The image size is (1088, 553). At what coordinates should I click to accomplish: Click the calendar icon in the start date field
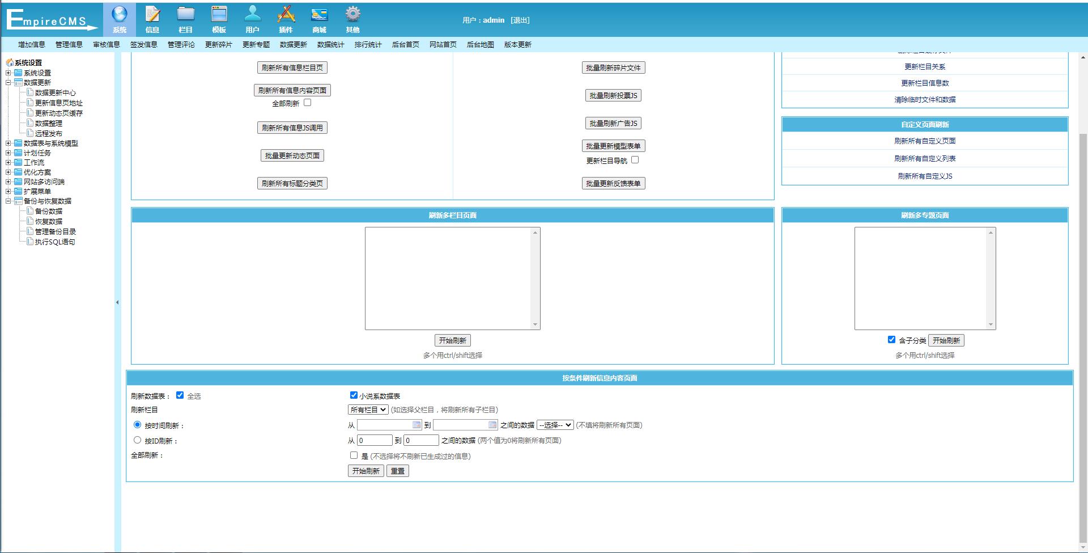[x=416, y=425]
